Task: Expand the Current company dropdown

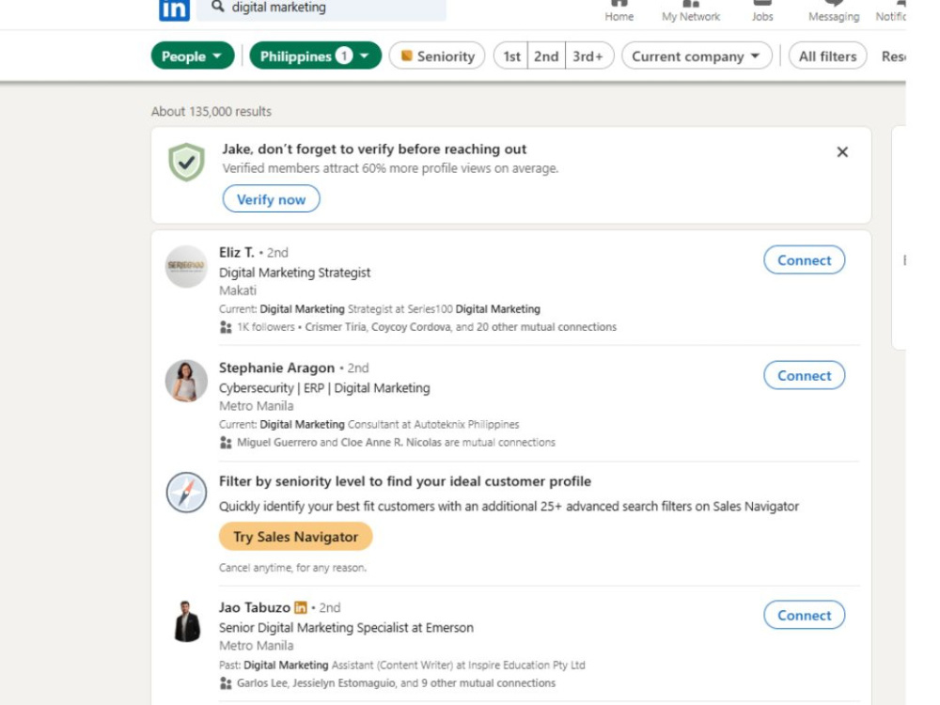Action: click(697, 55)
